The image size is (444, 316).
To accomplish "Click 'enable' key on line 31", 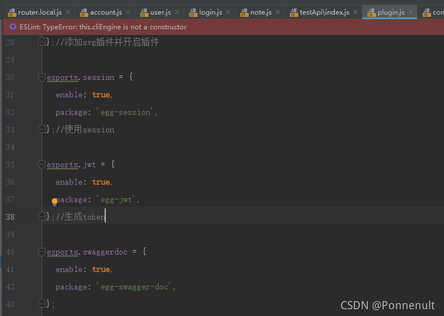I will (x=69, y=95).
